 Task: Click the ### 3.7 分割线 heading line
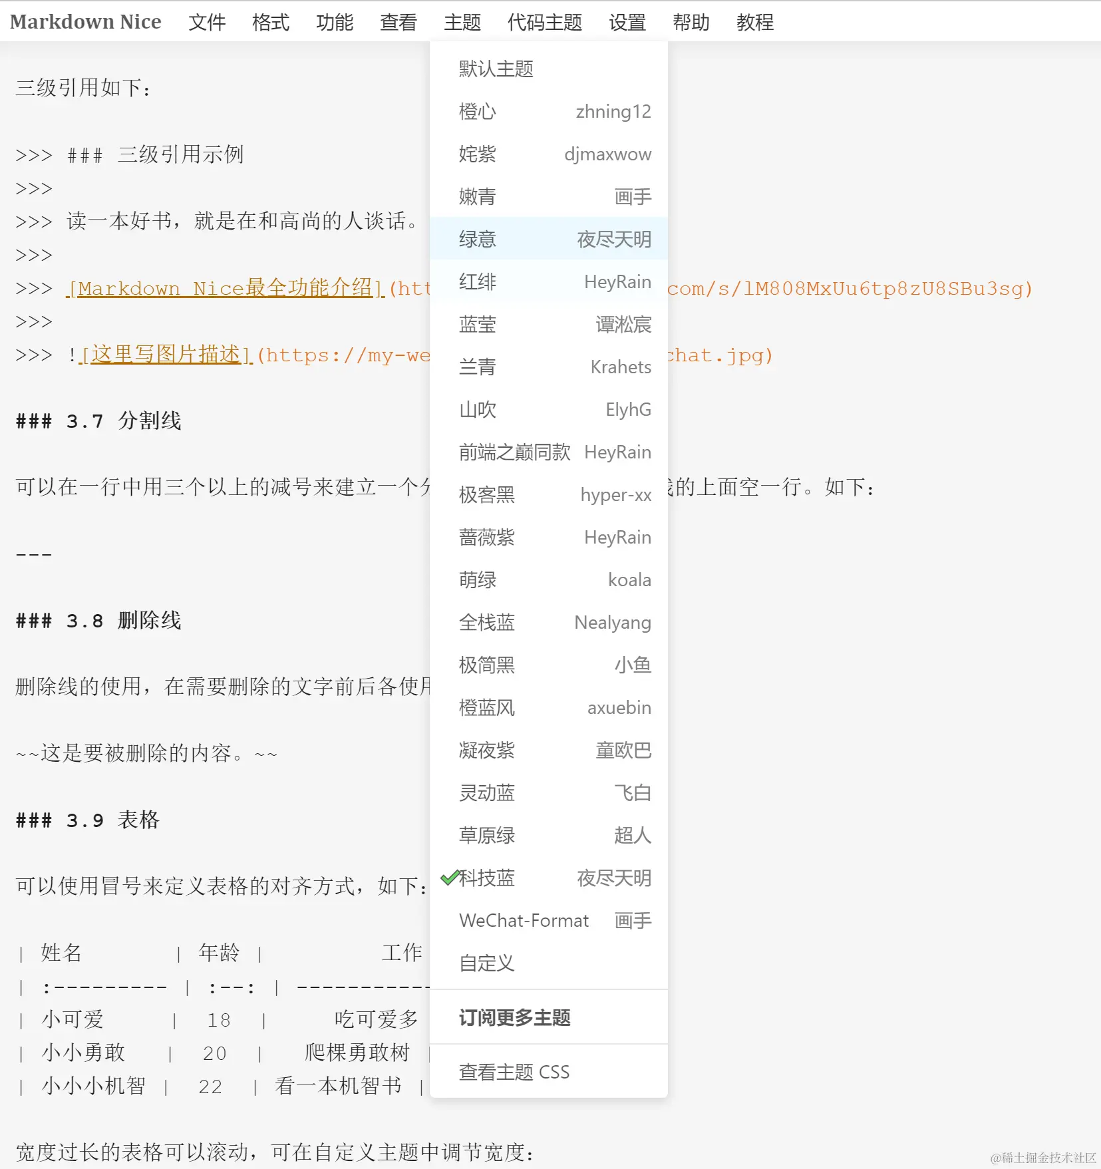(98, 420)
